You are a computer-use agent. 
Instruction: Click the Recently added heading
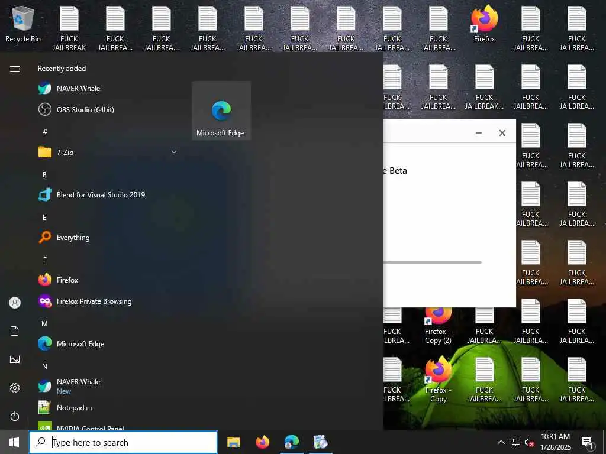tap(62, 69)
